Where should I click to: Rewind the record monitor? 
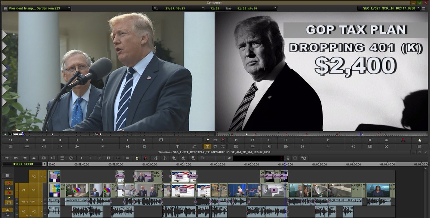(x=236, y=140)
